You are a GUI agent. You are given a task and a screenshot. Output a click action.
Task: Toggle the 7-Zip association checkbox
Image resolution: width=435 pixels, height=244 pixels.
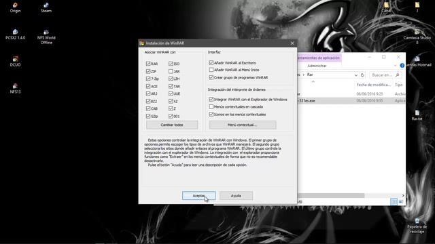pos(148,79)
